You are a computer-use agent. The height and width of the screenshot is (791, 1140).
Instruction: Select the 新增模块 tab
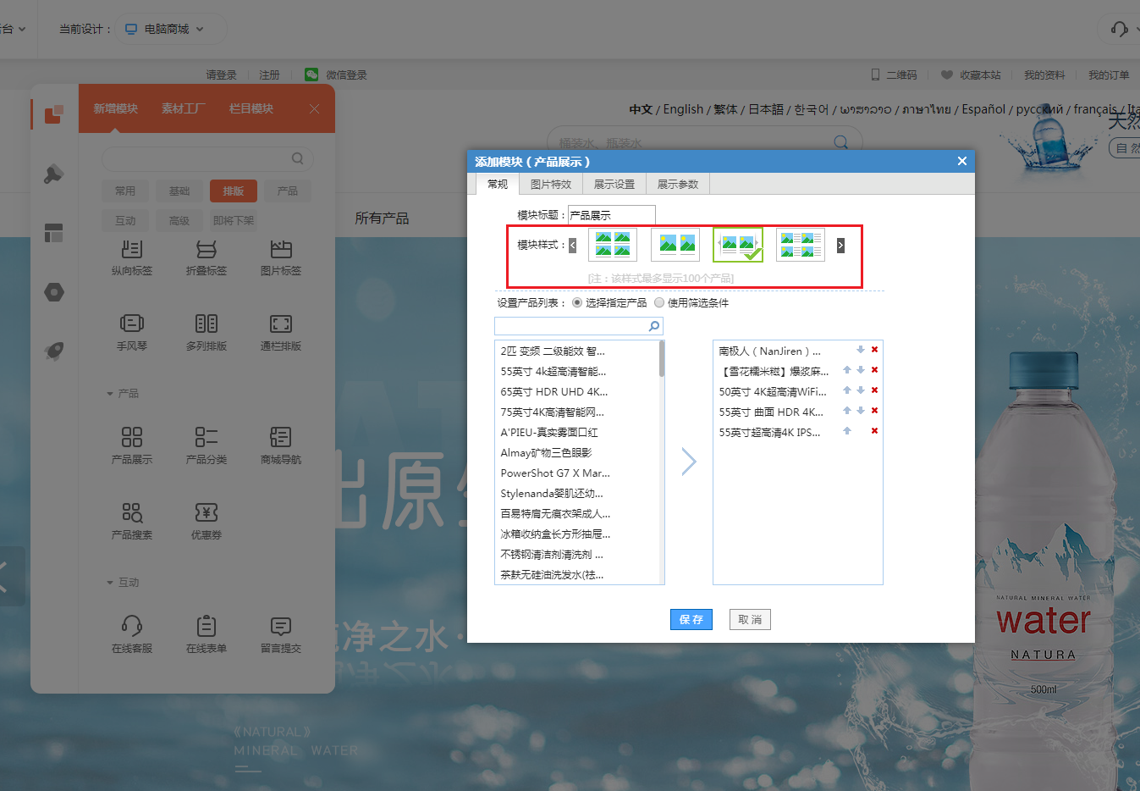point(115,108)
